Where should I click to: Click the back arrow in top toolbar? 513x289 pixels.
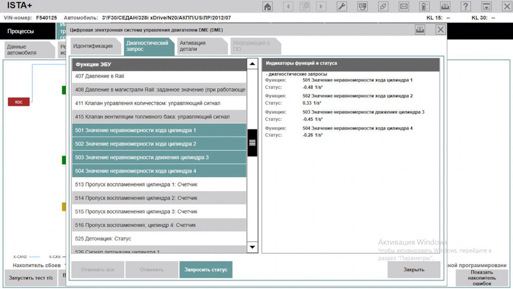(x=288, y=6)
